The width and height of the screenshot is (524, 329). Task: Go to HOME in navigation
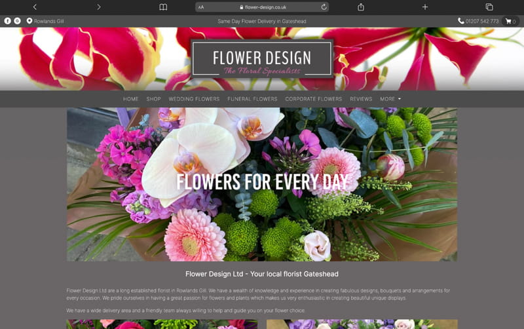pos(130,99)
